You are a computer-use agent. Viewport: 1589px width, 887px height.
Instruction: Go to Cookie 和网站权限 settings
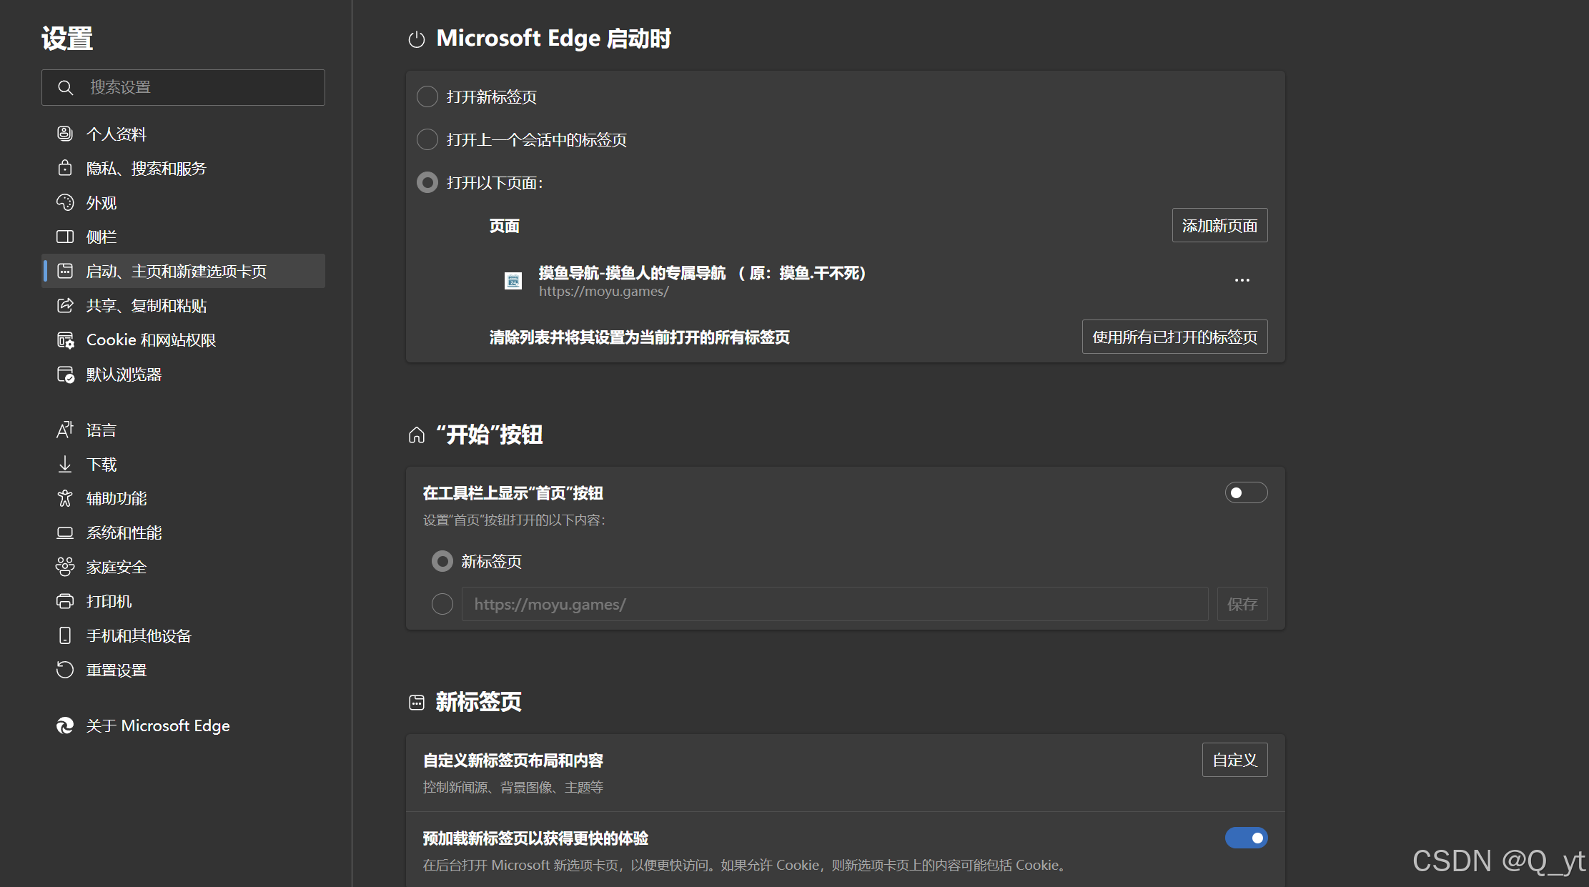pyautogui.click(x=151, y=340)
